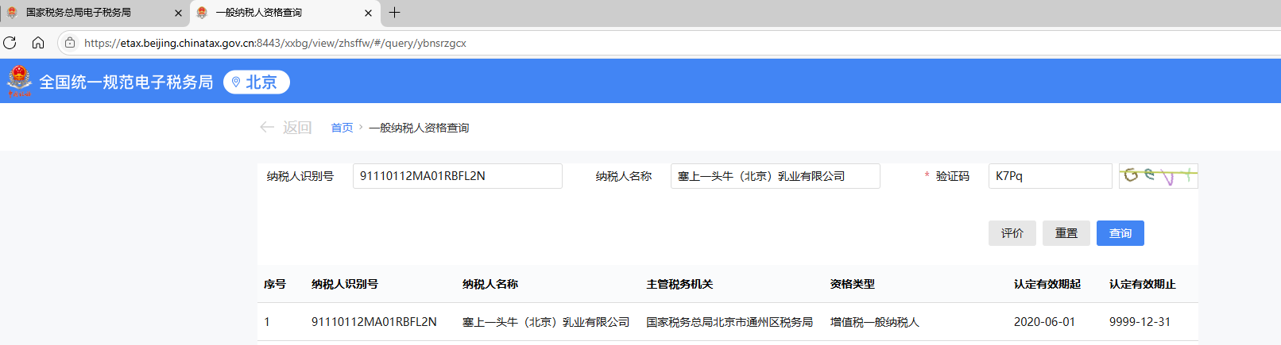The height and width of the screenshot is (345, 1281).
Task: Click the browser reload icon
Action: (10, 43)
